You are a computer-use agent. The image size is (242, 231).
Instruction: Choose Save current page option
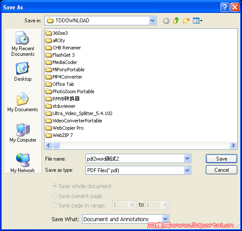click(77, 196)
